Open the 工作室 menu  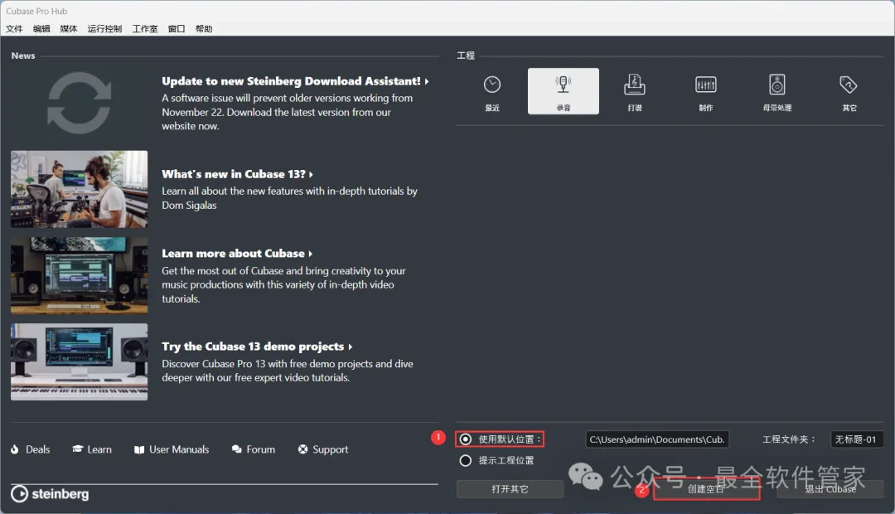145,28
